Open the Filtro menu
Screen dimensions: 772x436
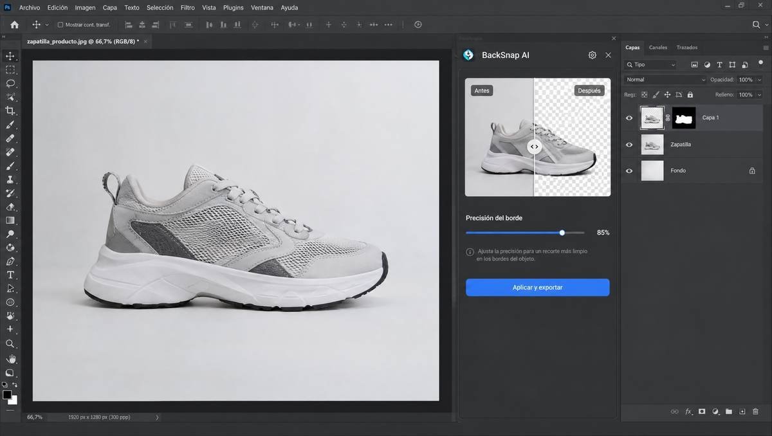tap(187, 8)
